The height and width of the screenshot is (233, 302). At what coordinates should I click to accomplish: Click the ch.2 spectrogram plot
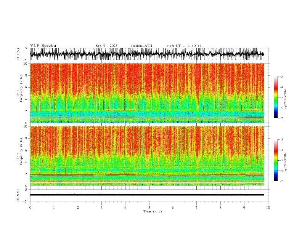point(147,156)
